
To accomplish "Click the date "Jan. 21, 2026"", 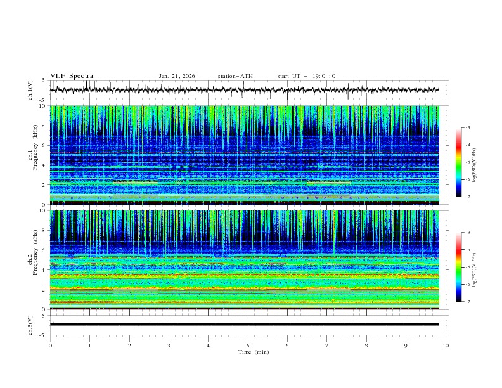I will coord(177,76).
